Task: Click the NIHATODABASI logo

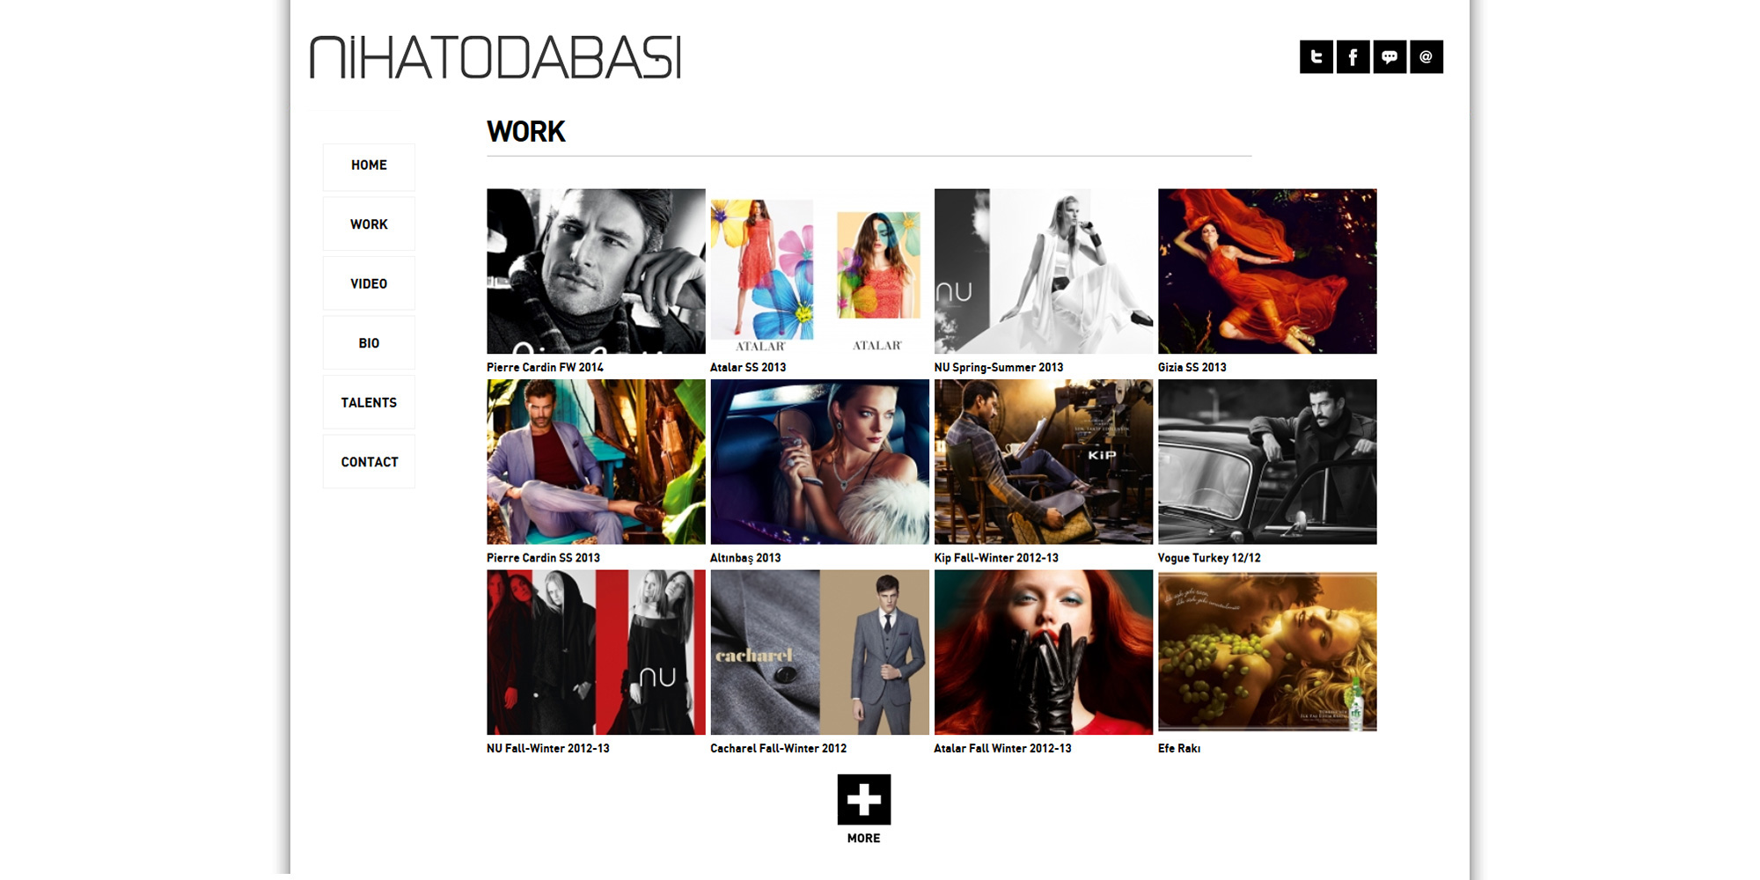Action: [495, 57]
